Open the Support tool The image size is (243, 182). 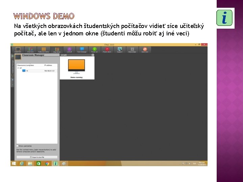119,50
